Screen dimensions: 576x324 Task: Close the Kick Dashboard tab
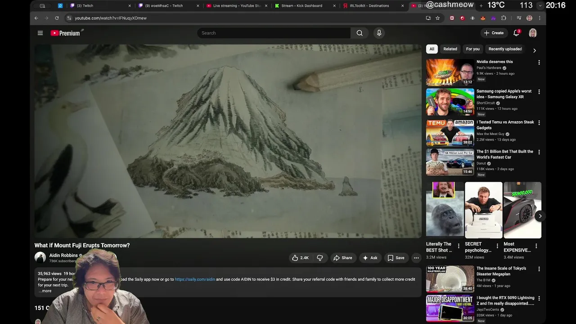coord(334,6)
